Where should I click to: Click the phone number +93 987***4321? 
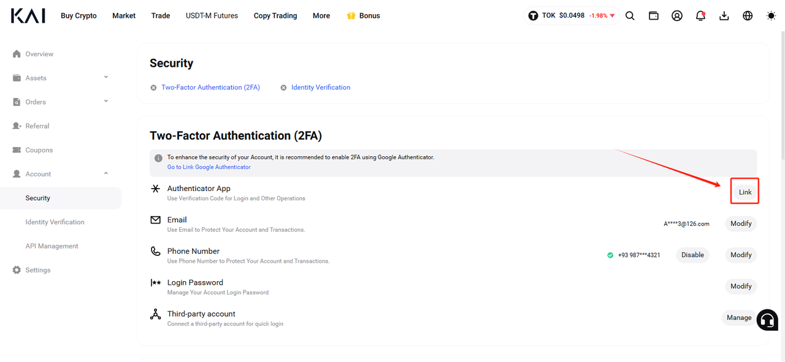639,255
